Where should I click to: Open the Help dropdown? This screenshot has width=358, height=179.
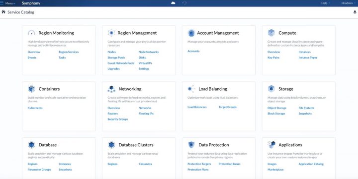click(326, 3)
